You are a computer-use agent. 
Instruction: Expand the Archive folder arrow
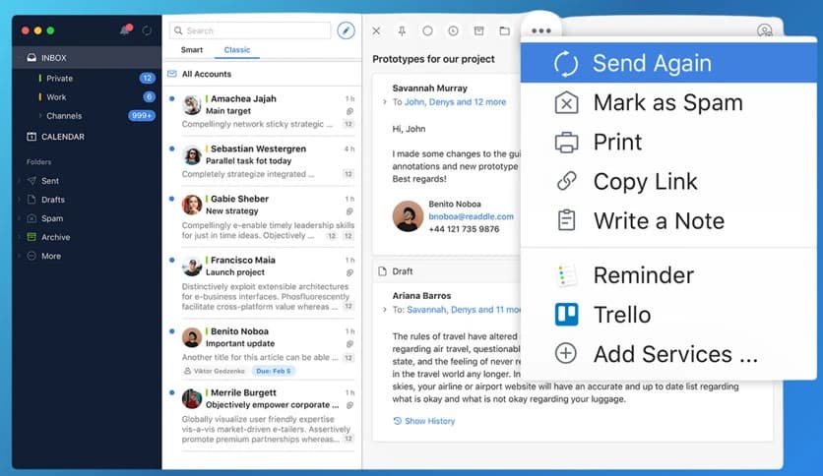click(20, 237)
